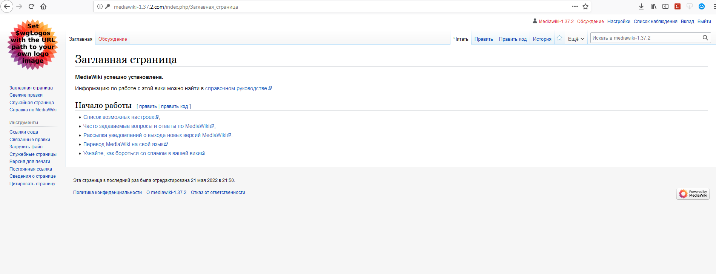Open the page actions three-dots menu

575,6
